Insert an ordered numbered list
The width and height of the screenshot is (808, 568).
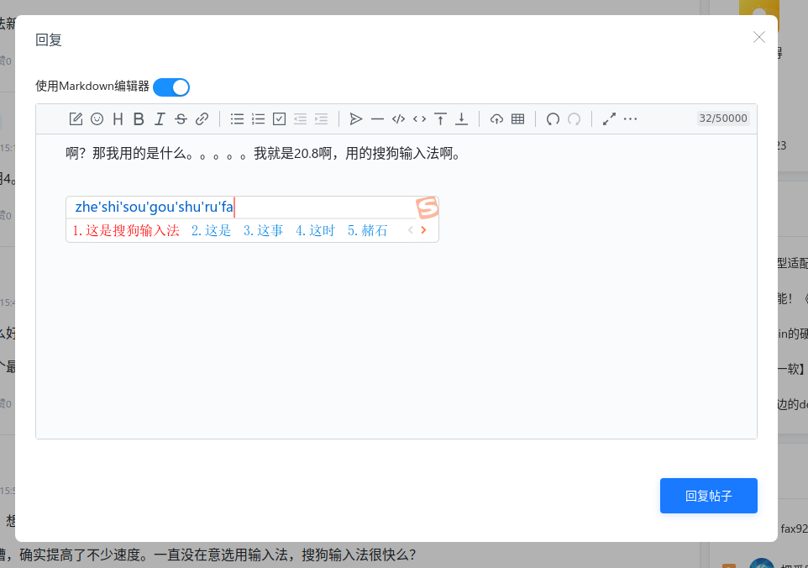pyautogui.click(x=258, y=119)
